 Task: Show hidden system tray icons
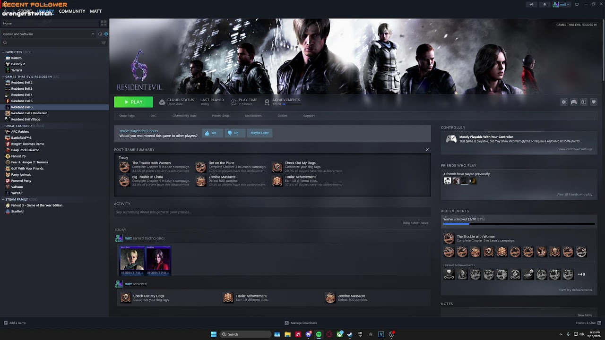click(561, 334)
